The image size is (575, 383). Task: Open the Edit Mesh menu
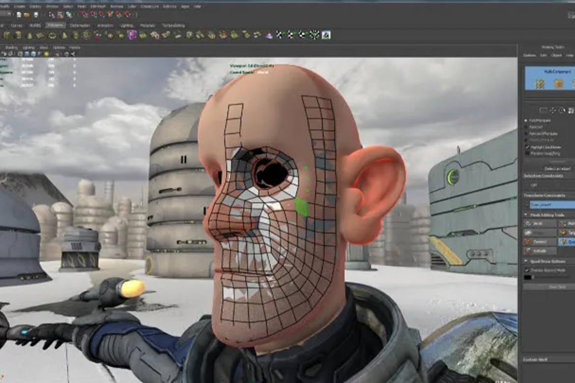pos(98,6)
